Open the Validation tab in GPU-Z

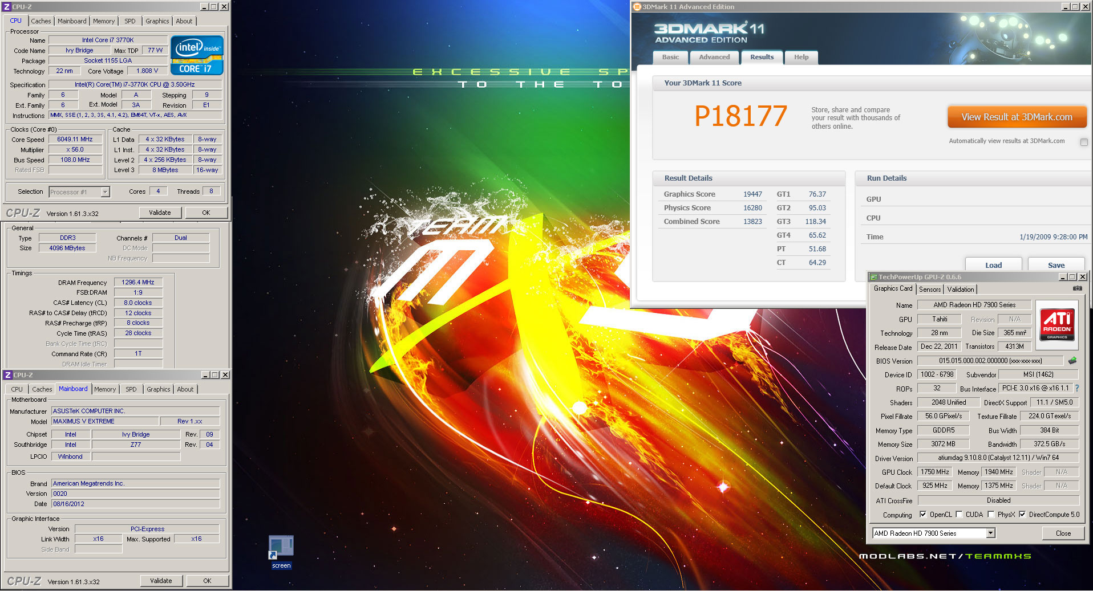[961, 290]
